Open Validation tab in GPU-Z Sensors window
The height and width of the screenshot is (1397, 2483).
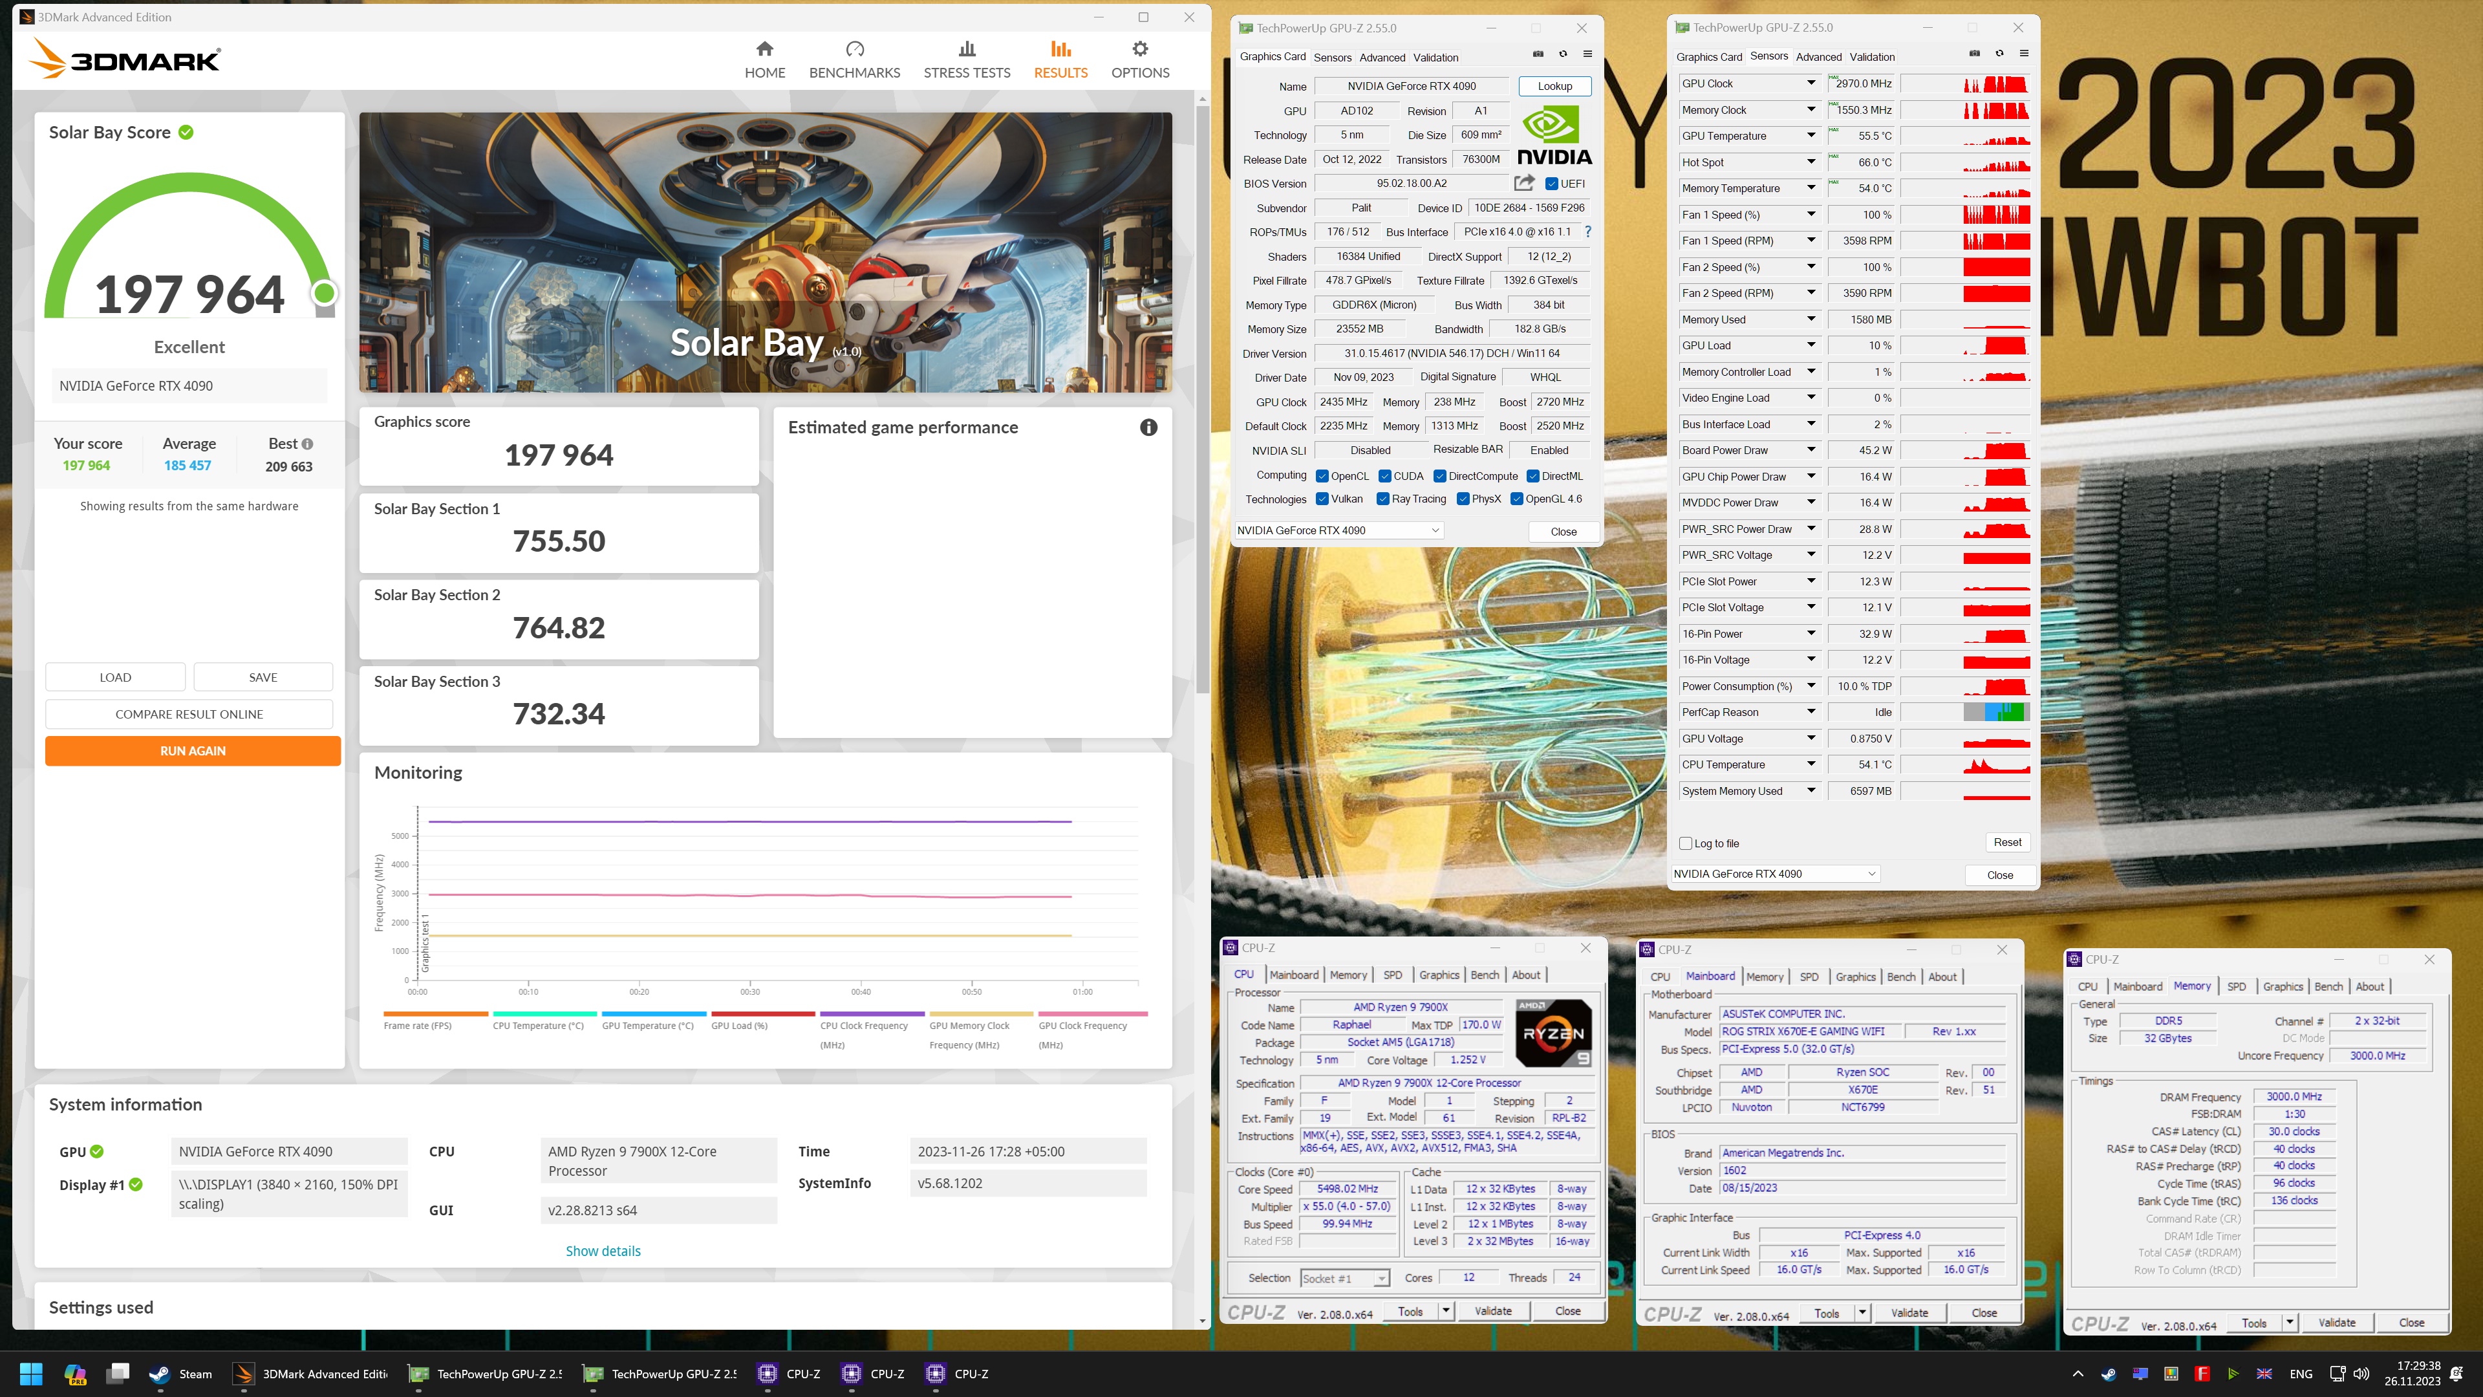pyautogui.click(x=1872, y=57)
